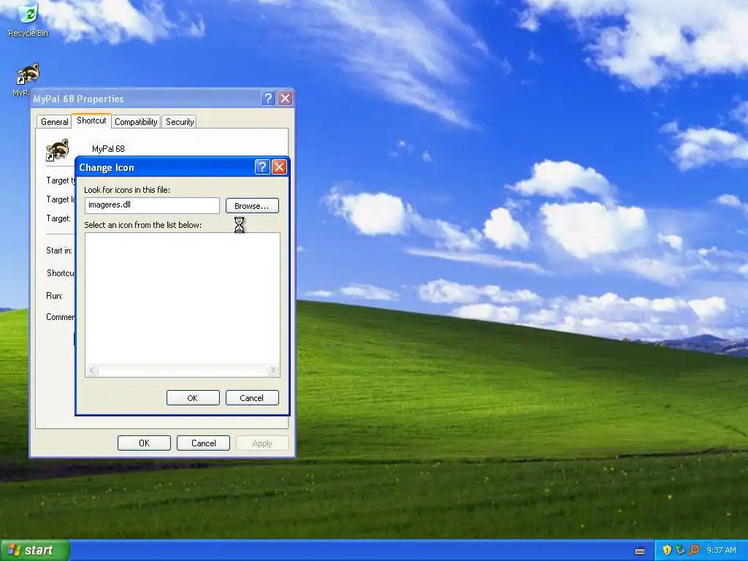Click the orange magnifier tray icon
748x561 pixels.
point(694,550)
